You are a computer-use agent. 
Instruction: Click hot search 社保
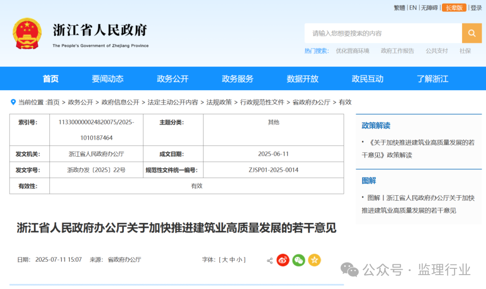(465, 51)
